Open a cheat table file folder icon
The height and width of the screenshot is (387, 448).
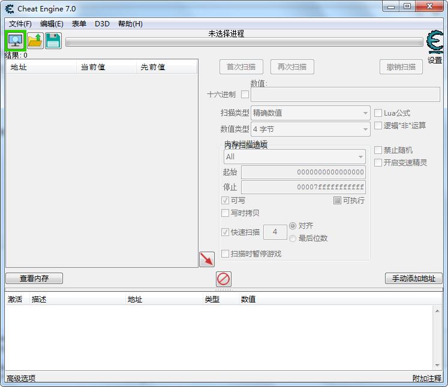pyautogui.click(x=35, y=41)
